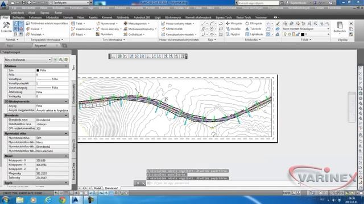Select the Másolás (copy) tool

coord(233,29)
